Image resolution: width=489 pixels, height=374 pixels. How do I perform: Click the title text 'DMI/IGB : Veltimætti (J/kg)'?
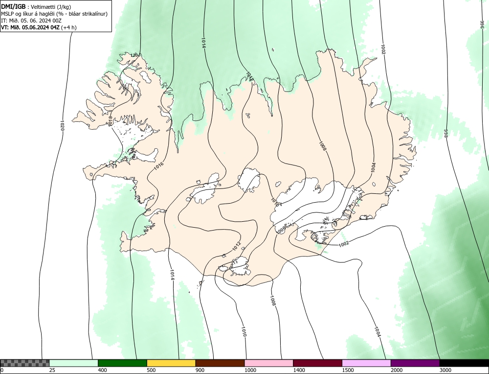tap(36, 6)
